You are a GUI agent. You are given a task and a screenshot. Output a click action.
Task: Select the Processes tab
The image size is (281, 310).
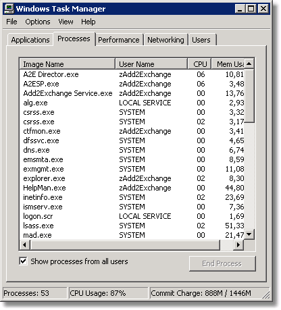click(x=74, y=38)
